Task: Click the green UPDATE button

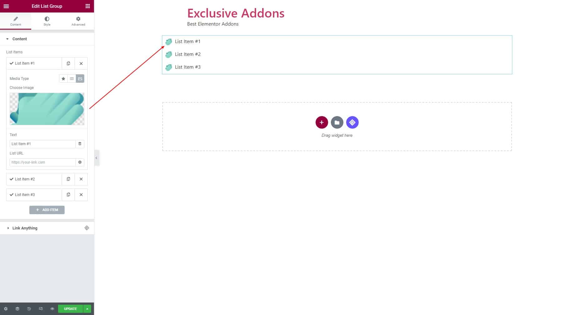Action: pos(71,309)
